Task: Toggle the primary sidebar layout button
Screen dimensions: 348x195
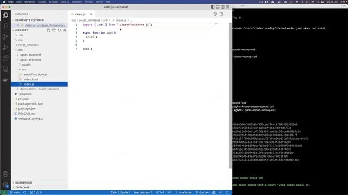Action: point(213,7)
